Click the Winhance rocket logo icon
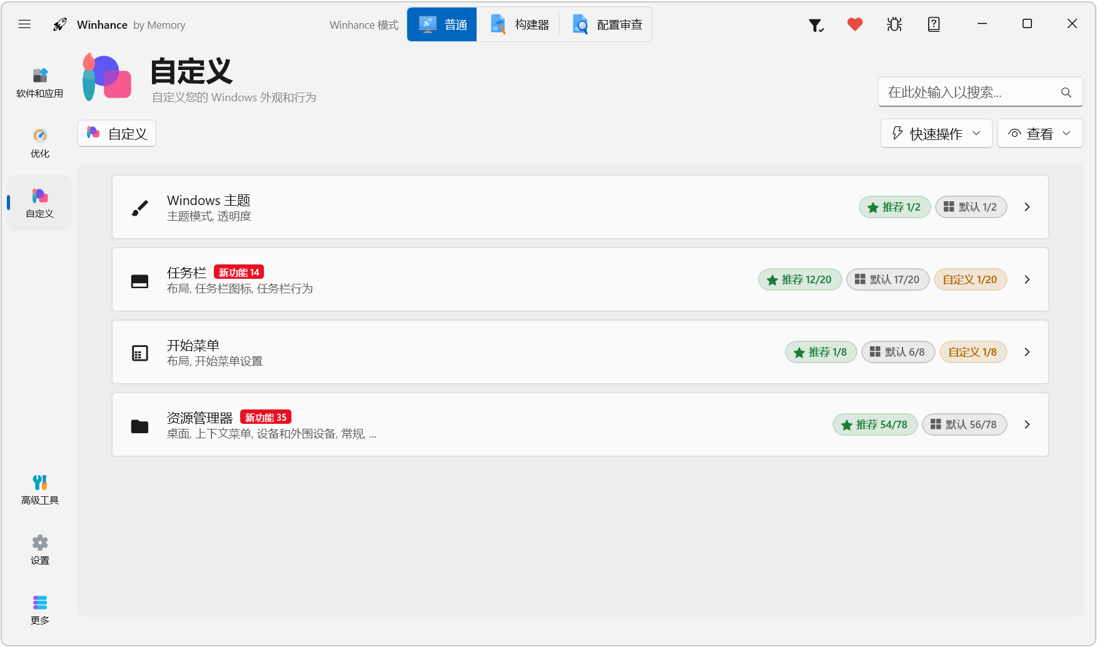The width and height of the screenshot is (1097, 647). [60, 24]
